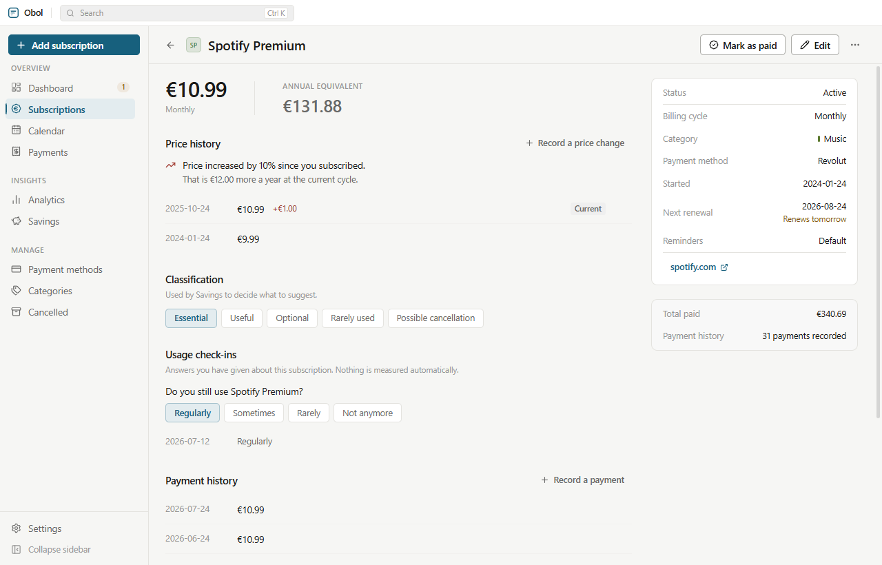Click the Ctrl K shortcut hint
The width and height of the screenshot is (882, 565).
(276, 13)
